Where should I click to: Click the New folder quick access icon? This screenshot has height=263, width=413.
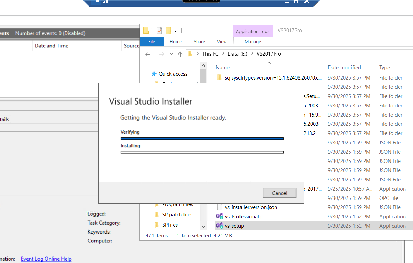click(x=168, y=31)
